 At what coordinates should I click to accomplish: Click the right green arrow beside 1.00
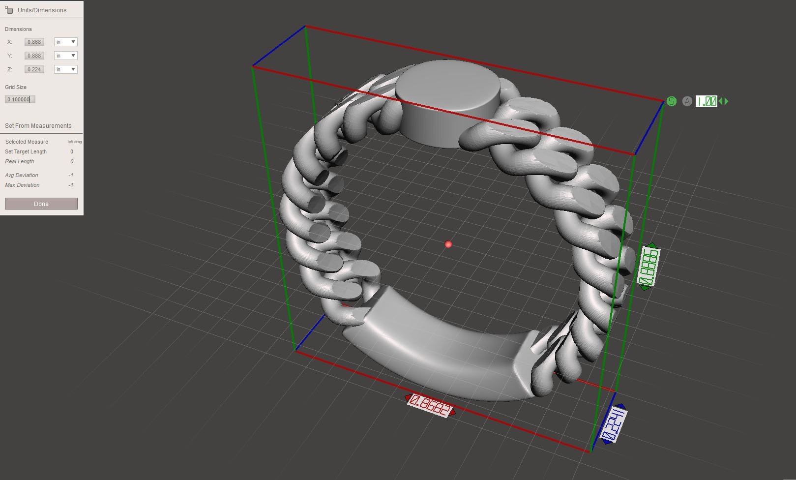[x=726, y=101]
